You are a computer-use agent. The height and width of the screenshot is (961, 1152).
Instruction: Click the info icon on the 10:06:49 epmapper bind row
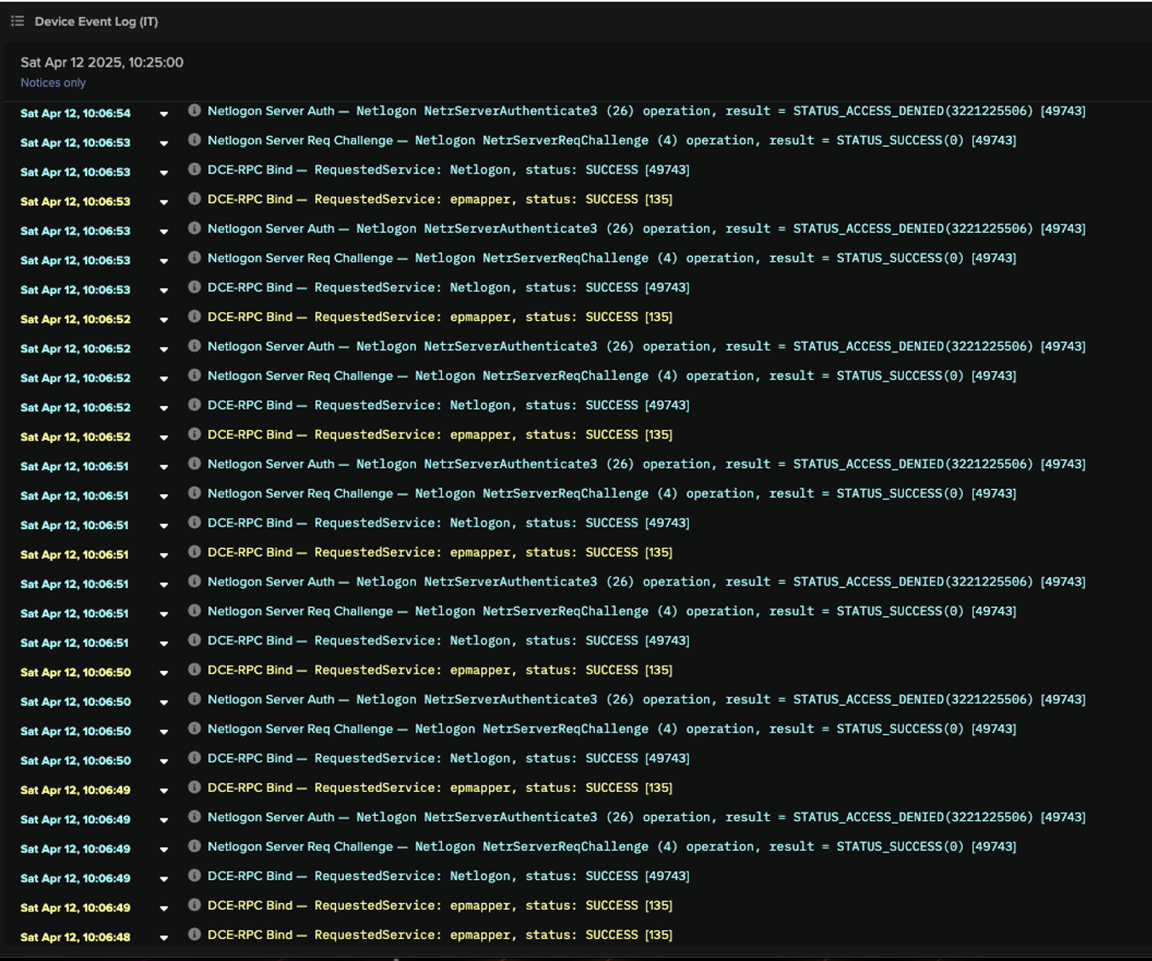point(195,787)
